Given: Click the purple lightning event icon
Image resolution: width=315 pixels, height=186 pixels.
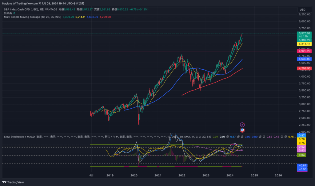Looking at the screenshot, I should (242, 125).
